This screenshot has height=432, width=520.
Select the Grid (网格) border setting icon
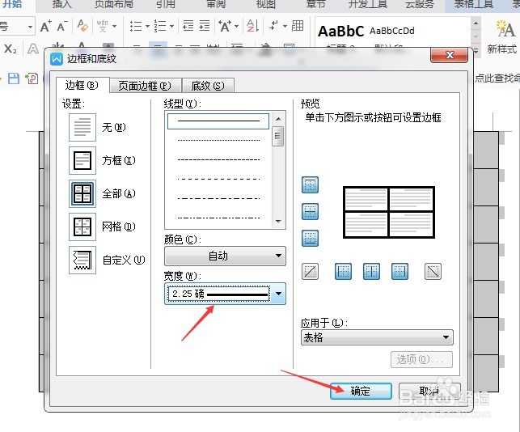pyautogui.click(x=82, y=227)
